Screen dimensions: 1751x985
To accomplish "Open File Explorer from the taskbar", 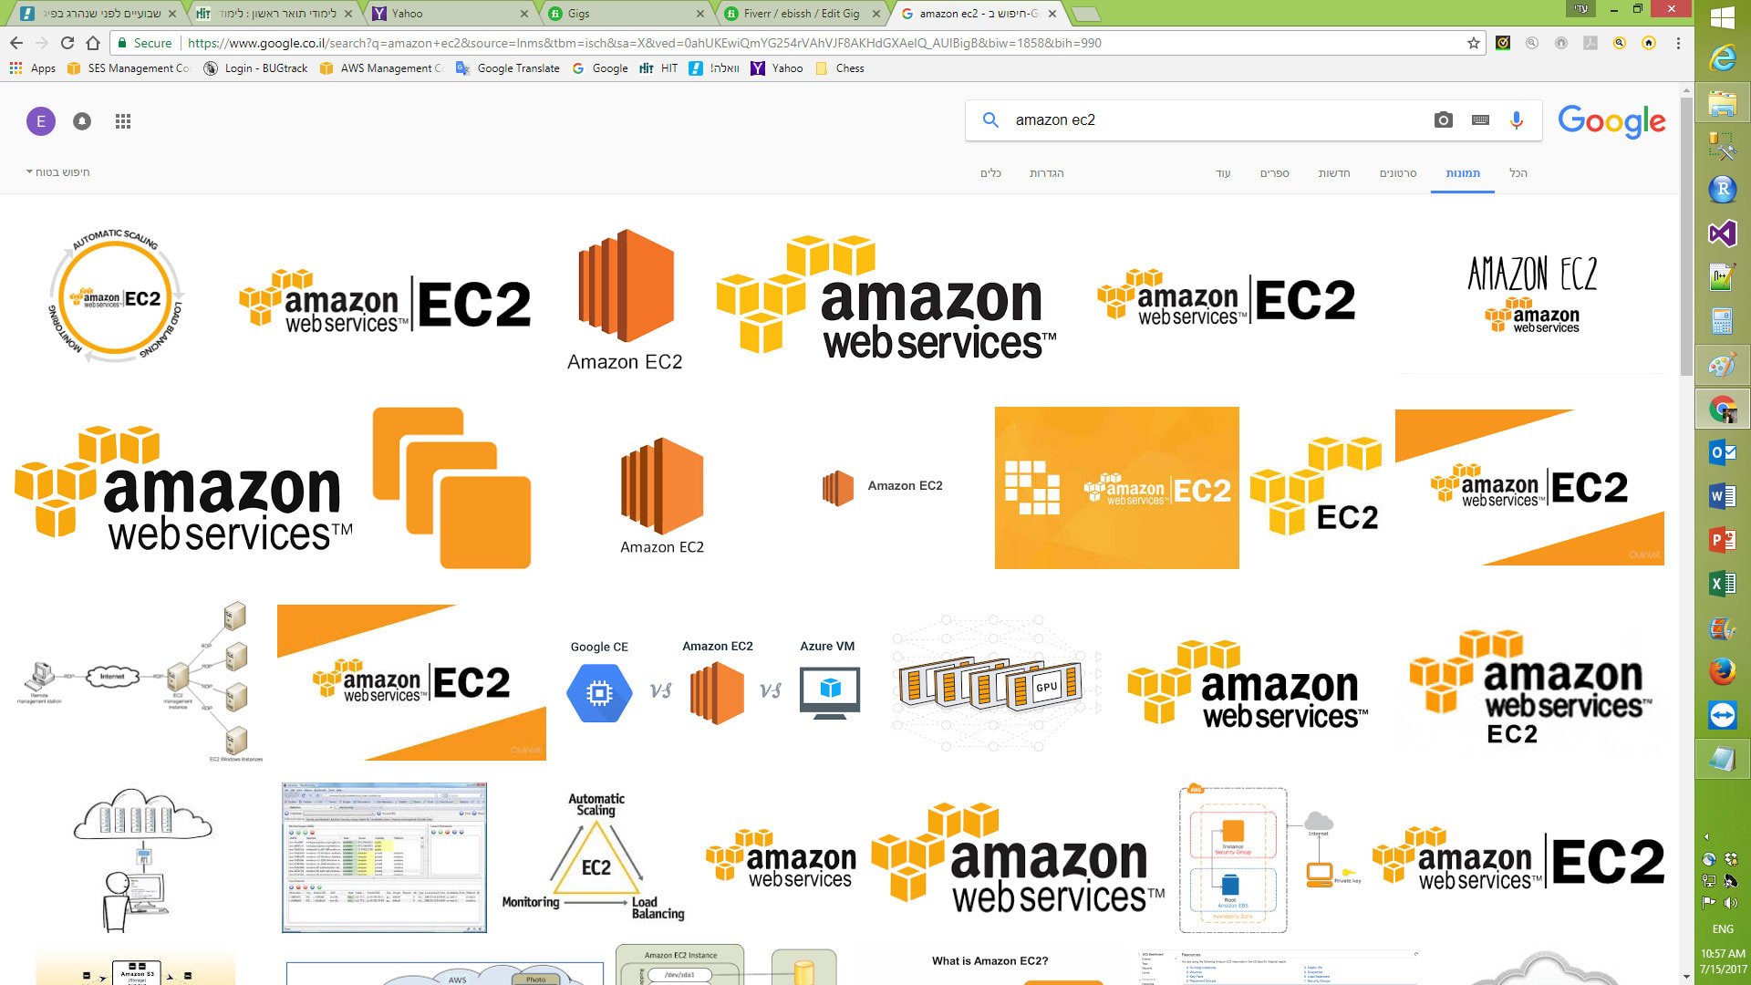I will pos(1723,103).
